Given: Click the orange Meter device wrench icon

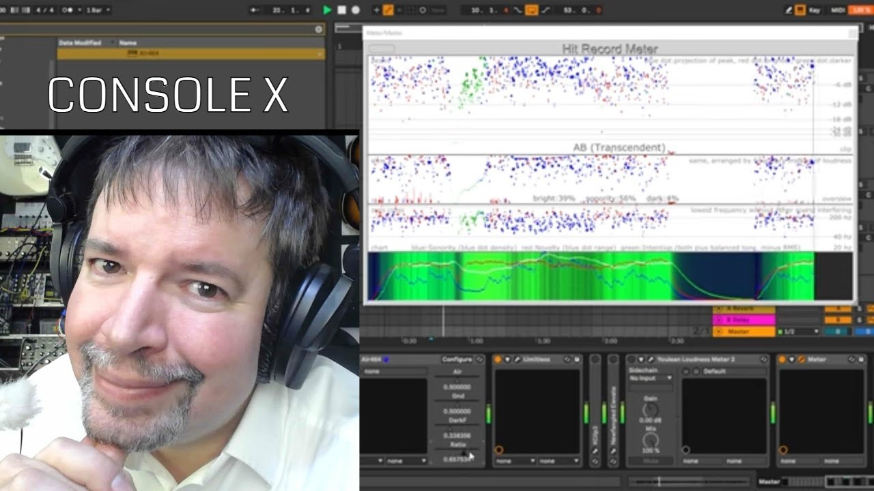Looking at the screenshot, I should click(801, 359).
